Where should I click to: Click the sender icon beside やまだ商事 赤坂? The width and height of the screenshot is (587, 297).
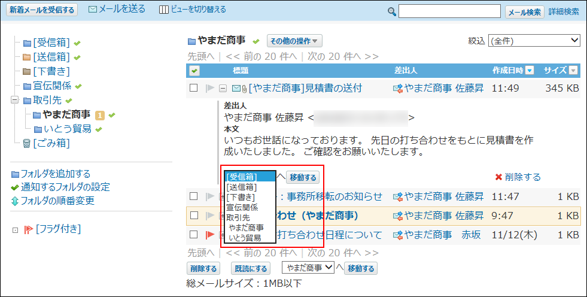(x=398, y=235)
